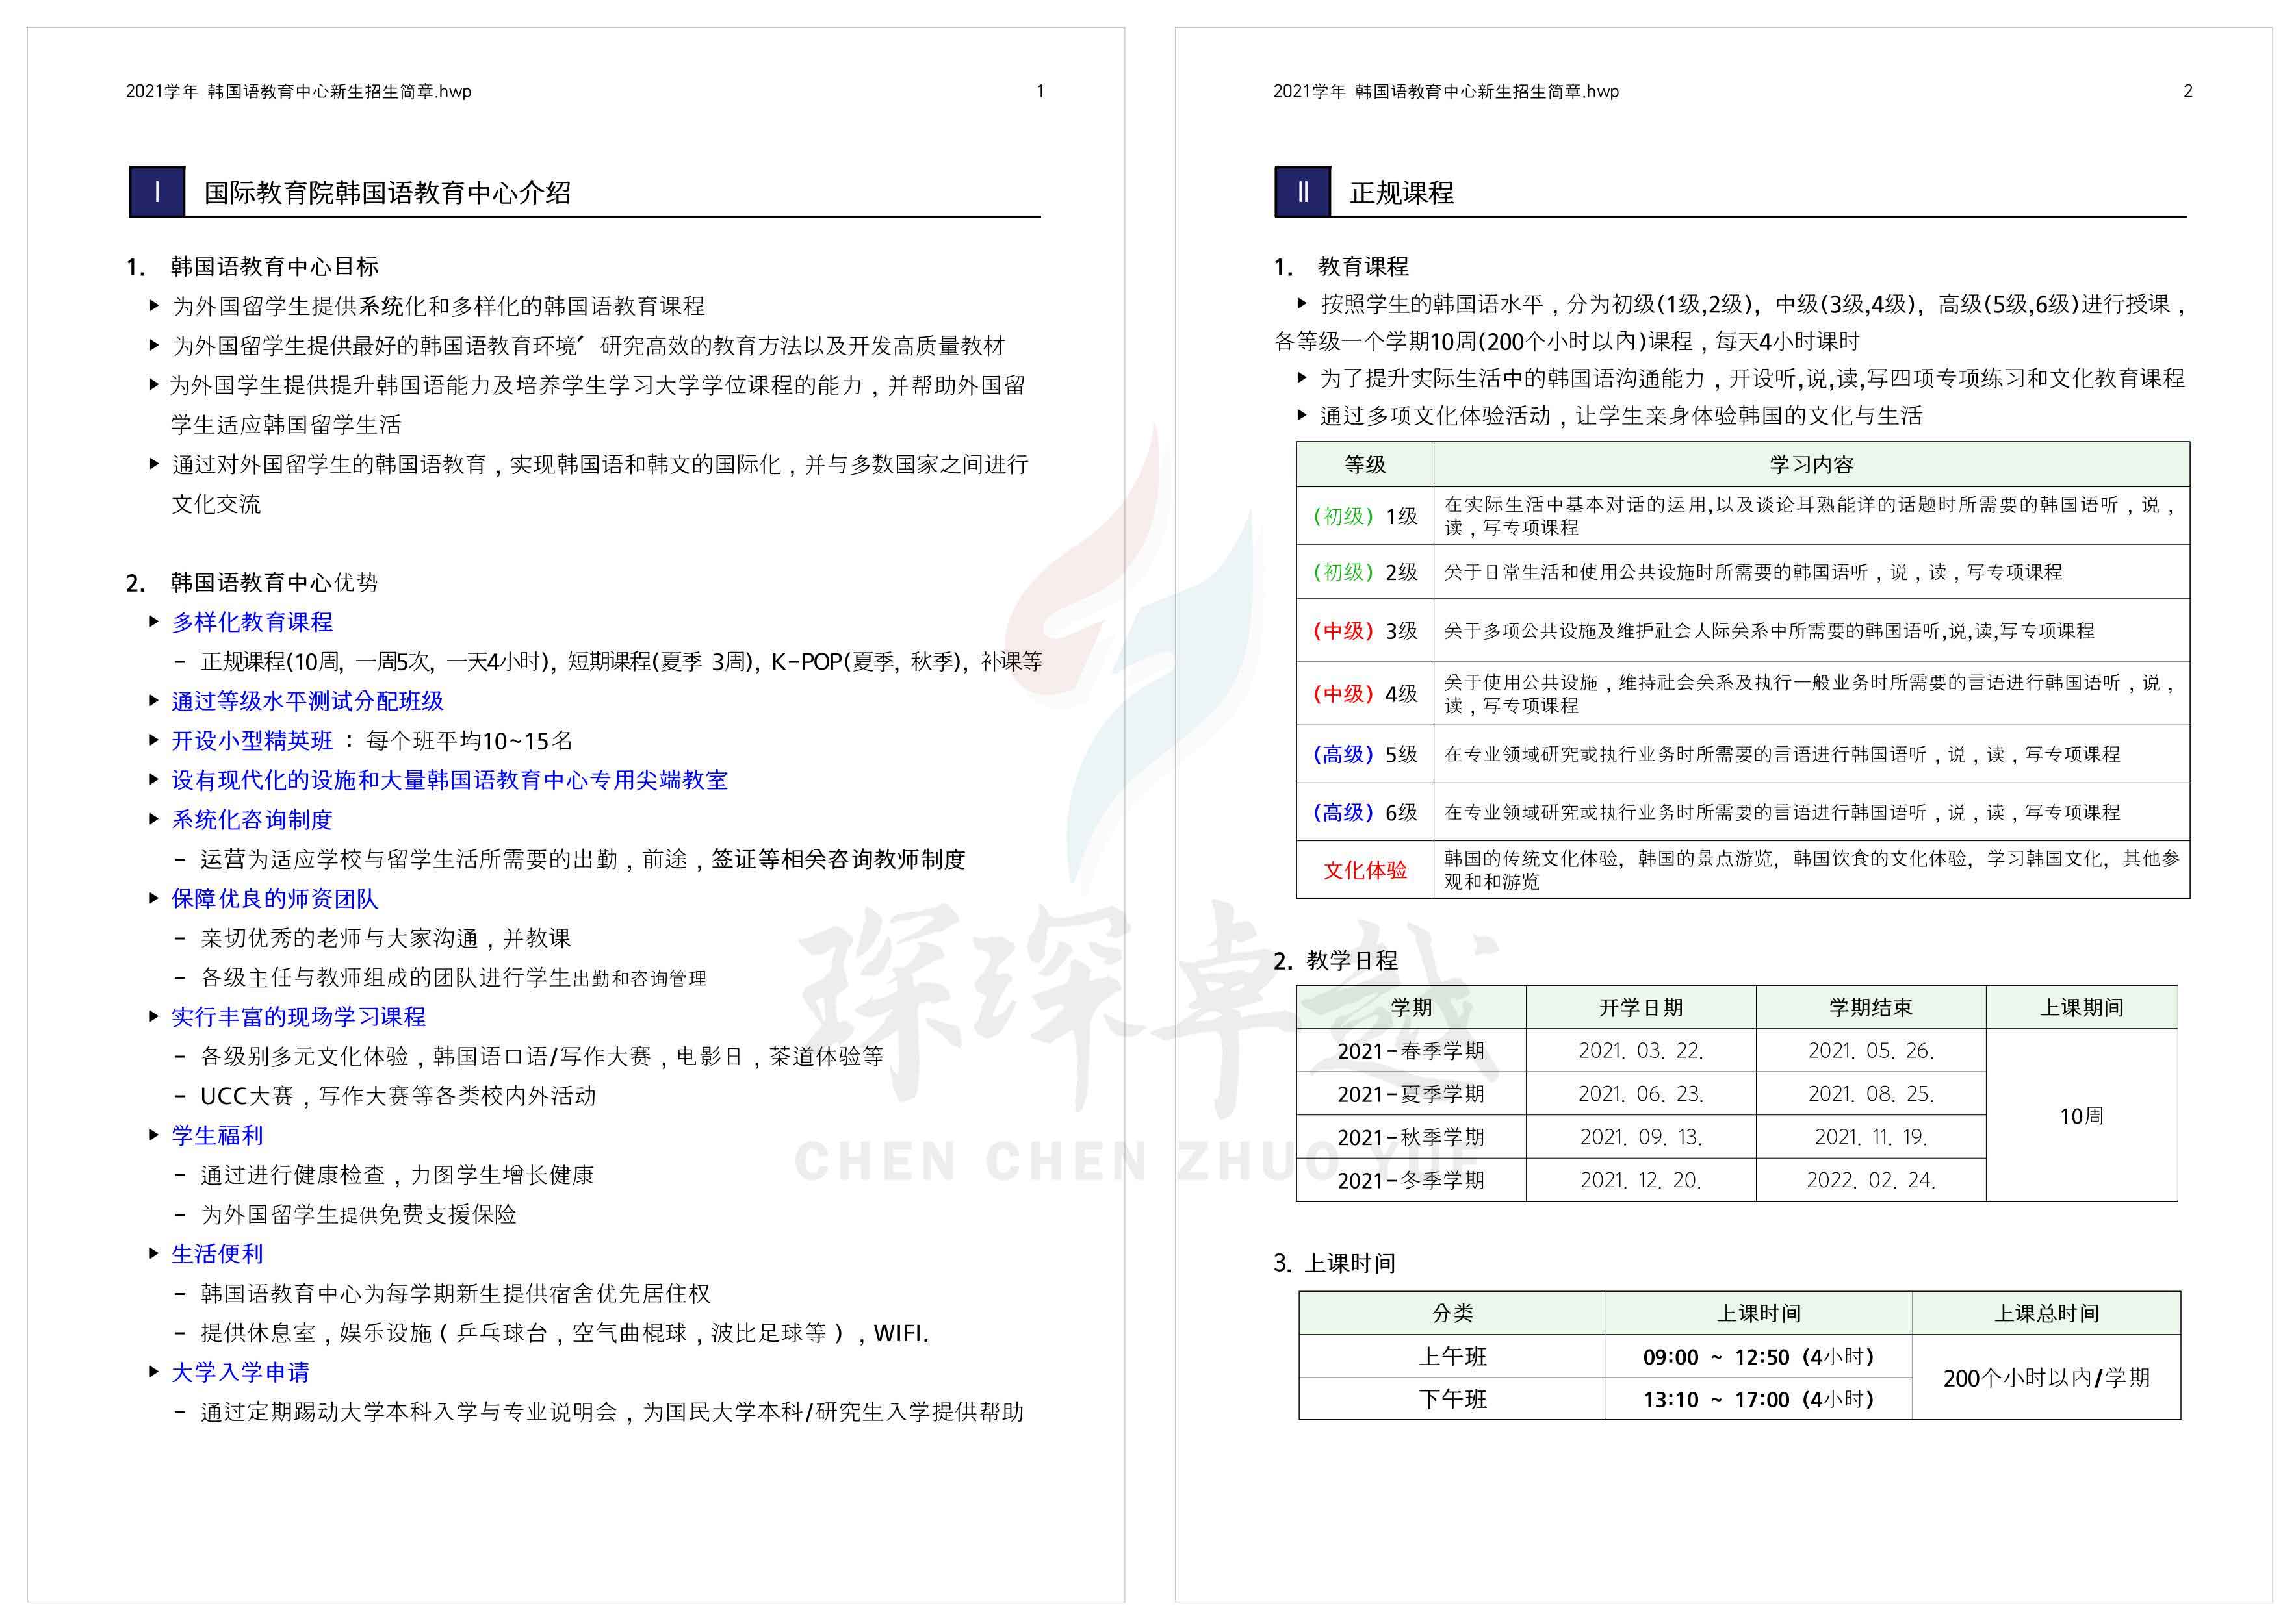Click the line starting UCC大赛
This screenshot has height=1623, width=2296.
coord(398,1096)
